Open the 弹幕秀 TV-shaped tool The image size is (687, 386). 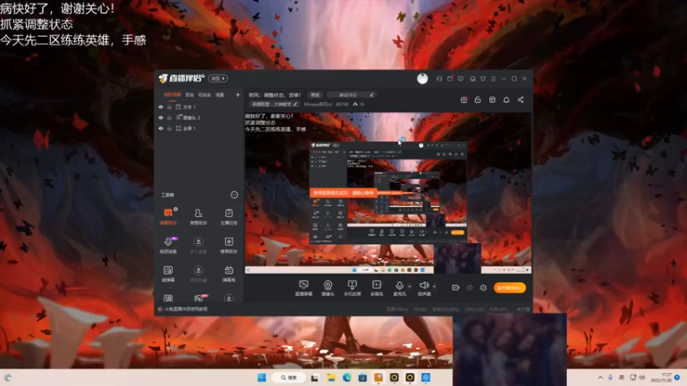pyautogui.click(x=228, y=274)
